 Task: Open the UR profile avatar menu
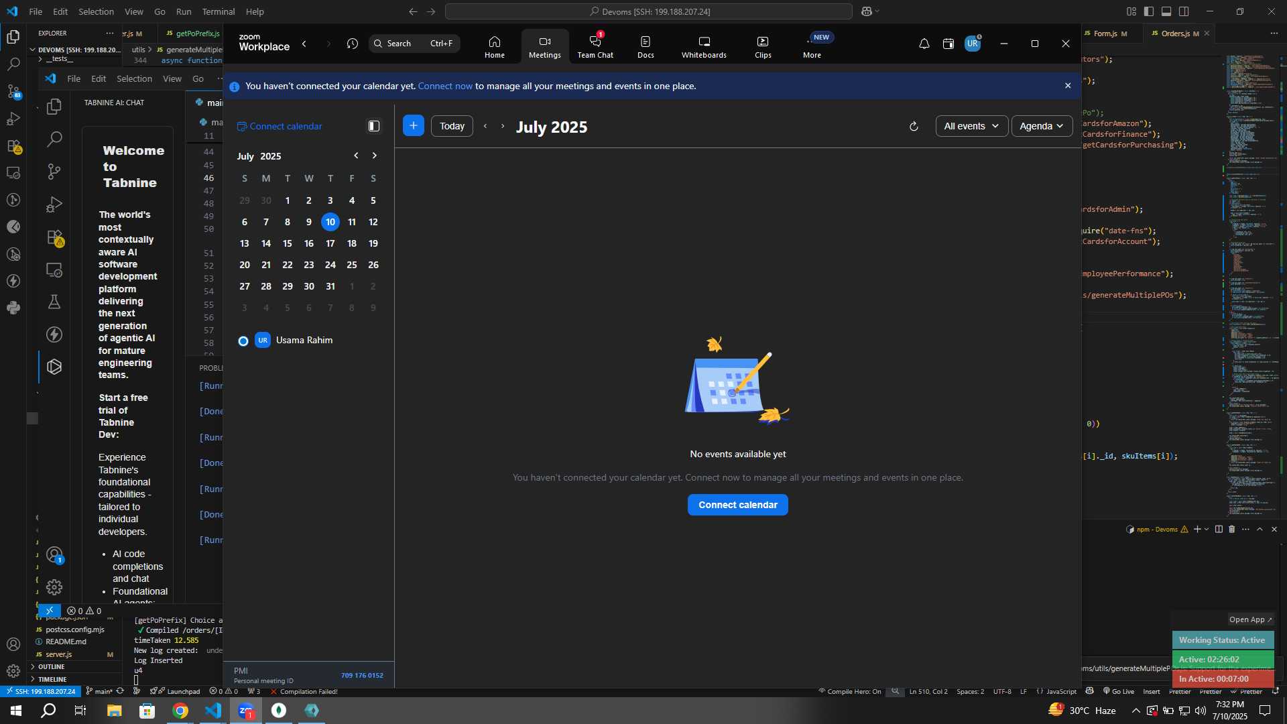[x=973, y=44]
